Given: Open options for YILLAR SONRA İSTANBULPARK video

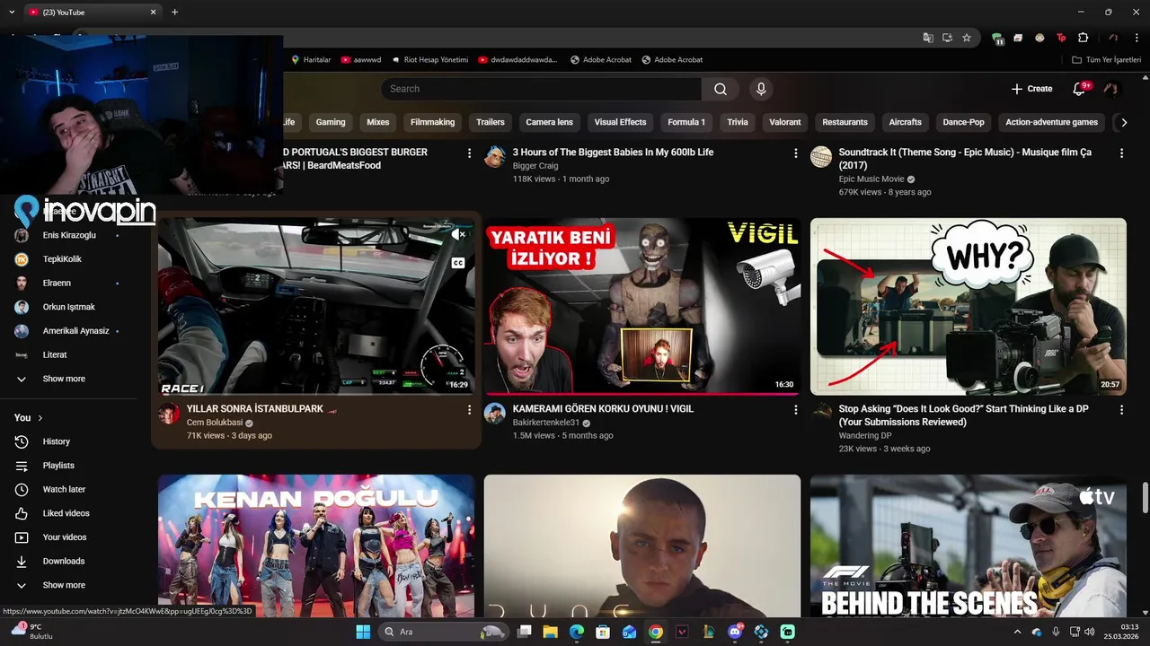Looking at the screenshot, I should [469, 410].
